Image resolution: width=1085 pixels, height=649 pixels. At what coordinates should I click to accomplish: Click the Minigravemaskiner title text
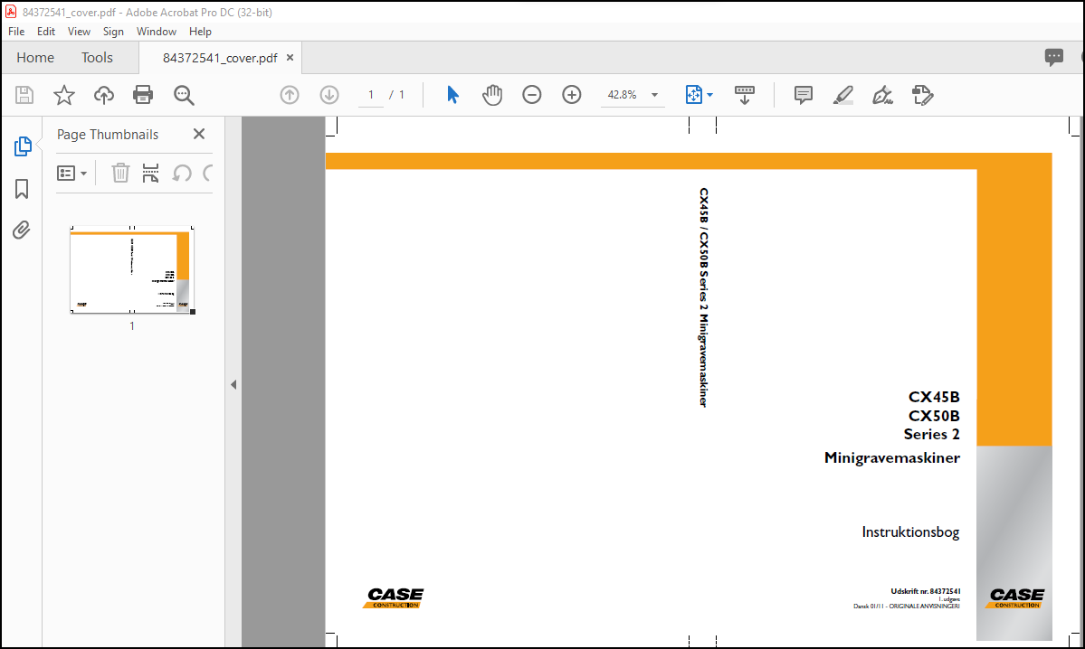point(892,457)
